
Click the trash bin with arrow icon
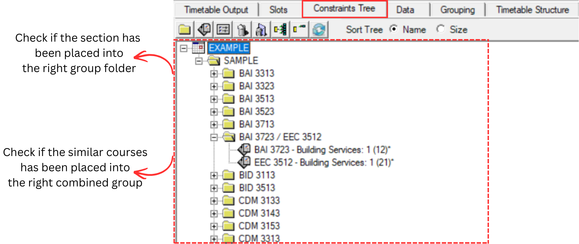(242, 29)
